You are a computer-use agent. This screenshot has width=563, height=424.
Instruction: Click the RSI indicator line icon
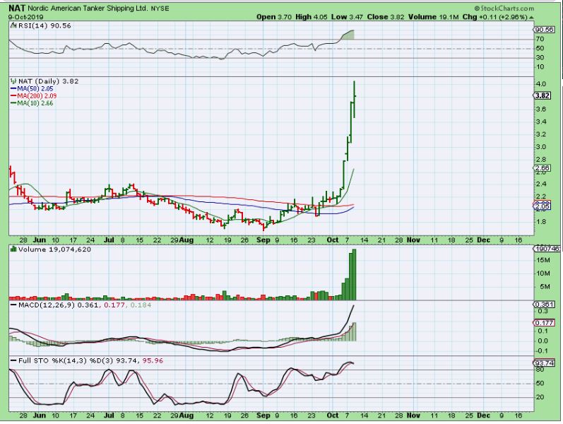pyautogui.click(x=13, y=25)
